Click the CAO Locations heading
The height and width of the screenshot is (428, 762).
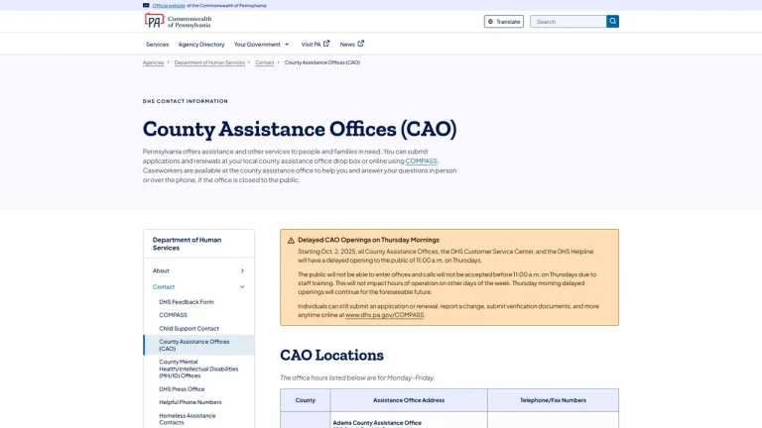[x=332, y=356]
